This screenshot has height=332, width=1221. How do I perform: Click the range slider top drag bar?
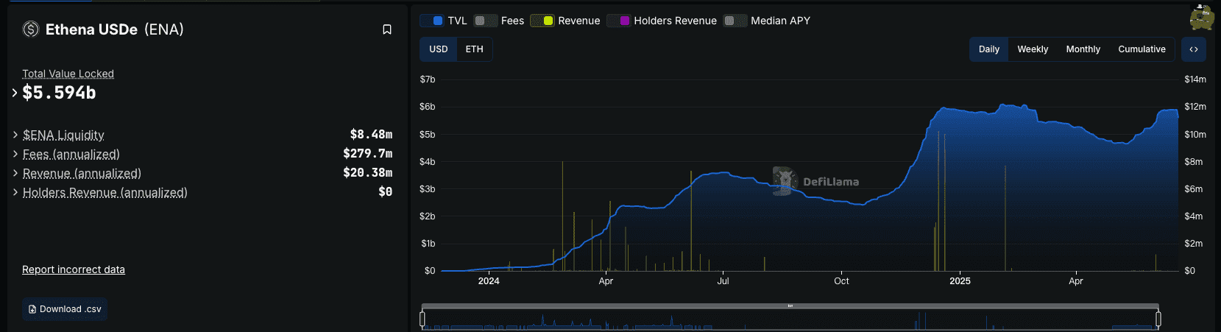point(790,305)
